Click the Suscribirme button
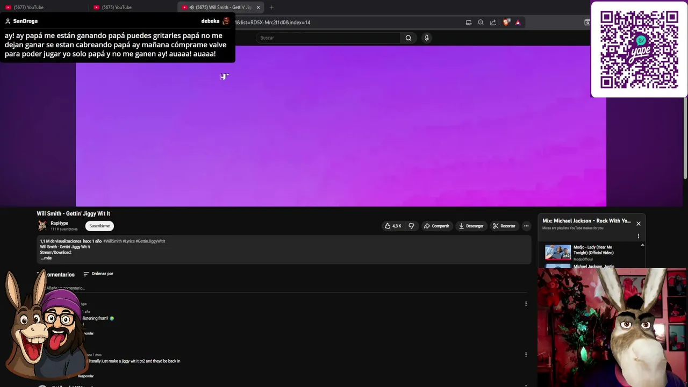The image size is (688, 387). [x=99, y=226]
